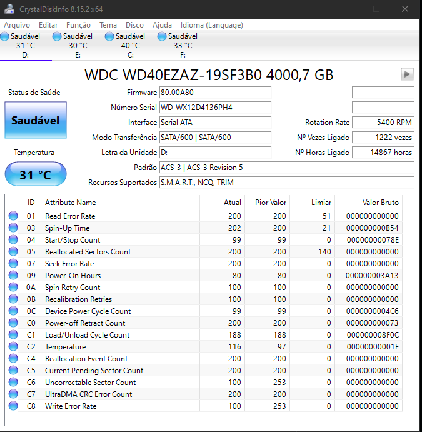
Task: Click the Padrão field ACS-3 Revision 5
Action: click(x=286, y=167)
